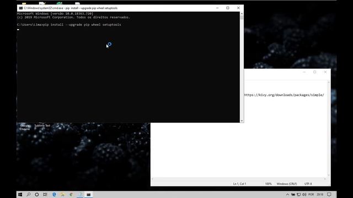This screenshot has width=353, height=198.
Task: Maximize the cmd.exe window
Action: pyautogui.click(x=228, y=8)
